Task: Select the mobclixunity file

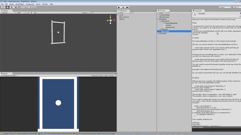Action: [170, 27]
